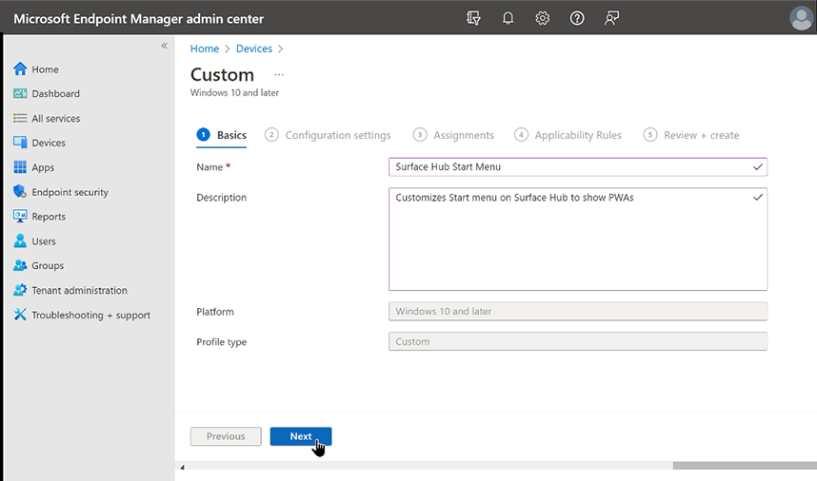Open settings gear icon in header

tap(543, 18)
